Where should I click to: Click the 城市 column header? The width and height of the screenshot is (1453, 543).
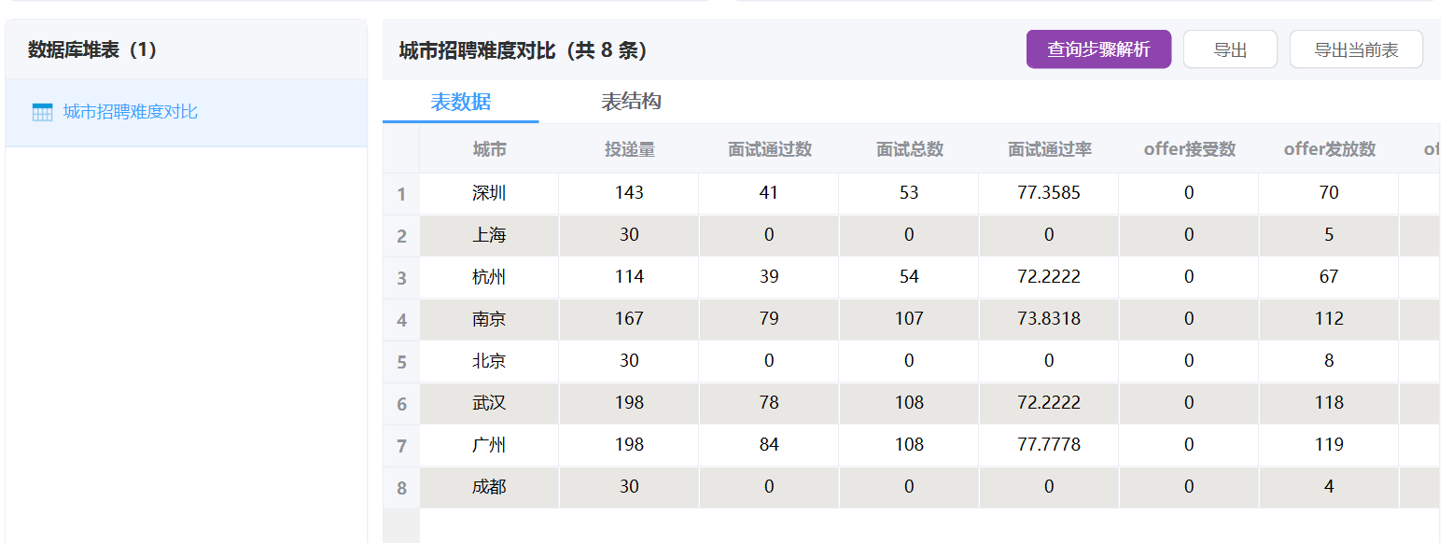tap(489, 149)
